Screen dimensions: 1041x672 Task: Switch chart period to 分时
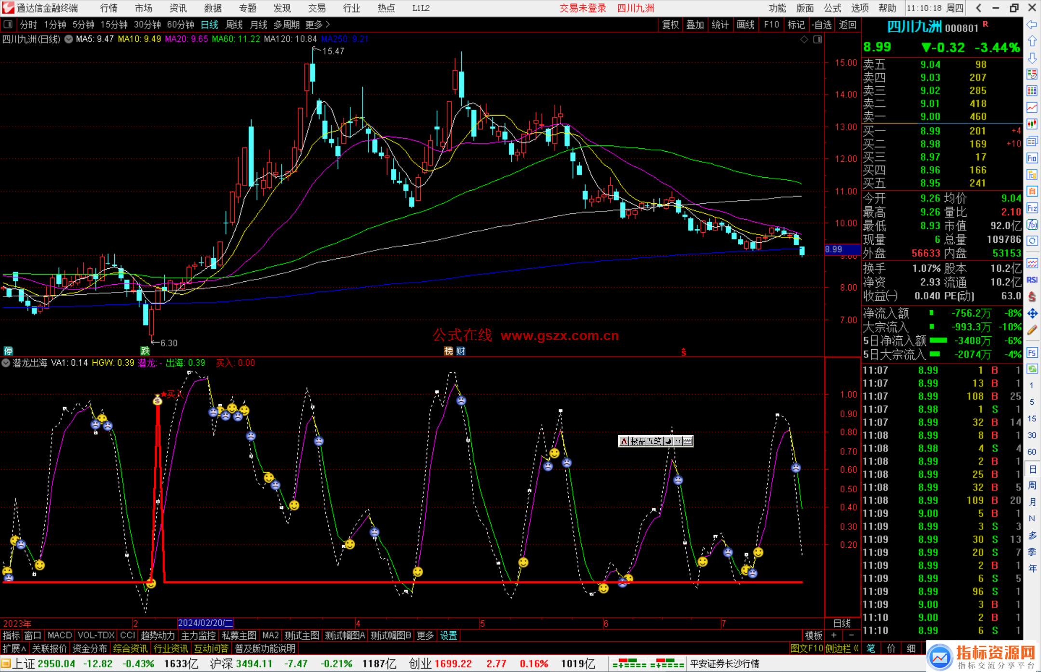click(x=28, y=25)
